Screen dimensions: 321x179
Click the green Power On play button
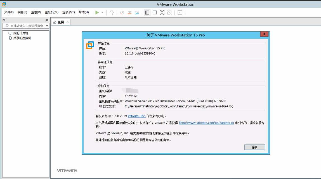coord(97,13)
